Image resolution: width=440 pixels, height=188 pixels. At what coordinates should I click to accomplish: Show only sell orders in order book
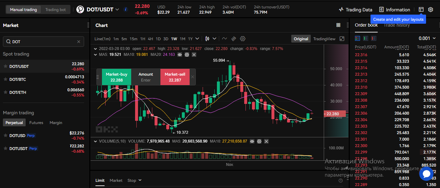point(374,38)
